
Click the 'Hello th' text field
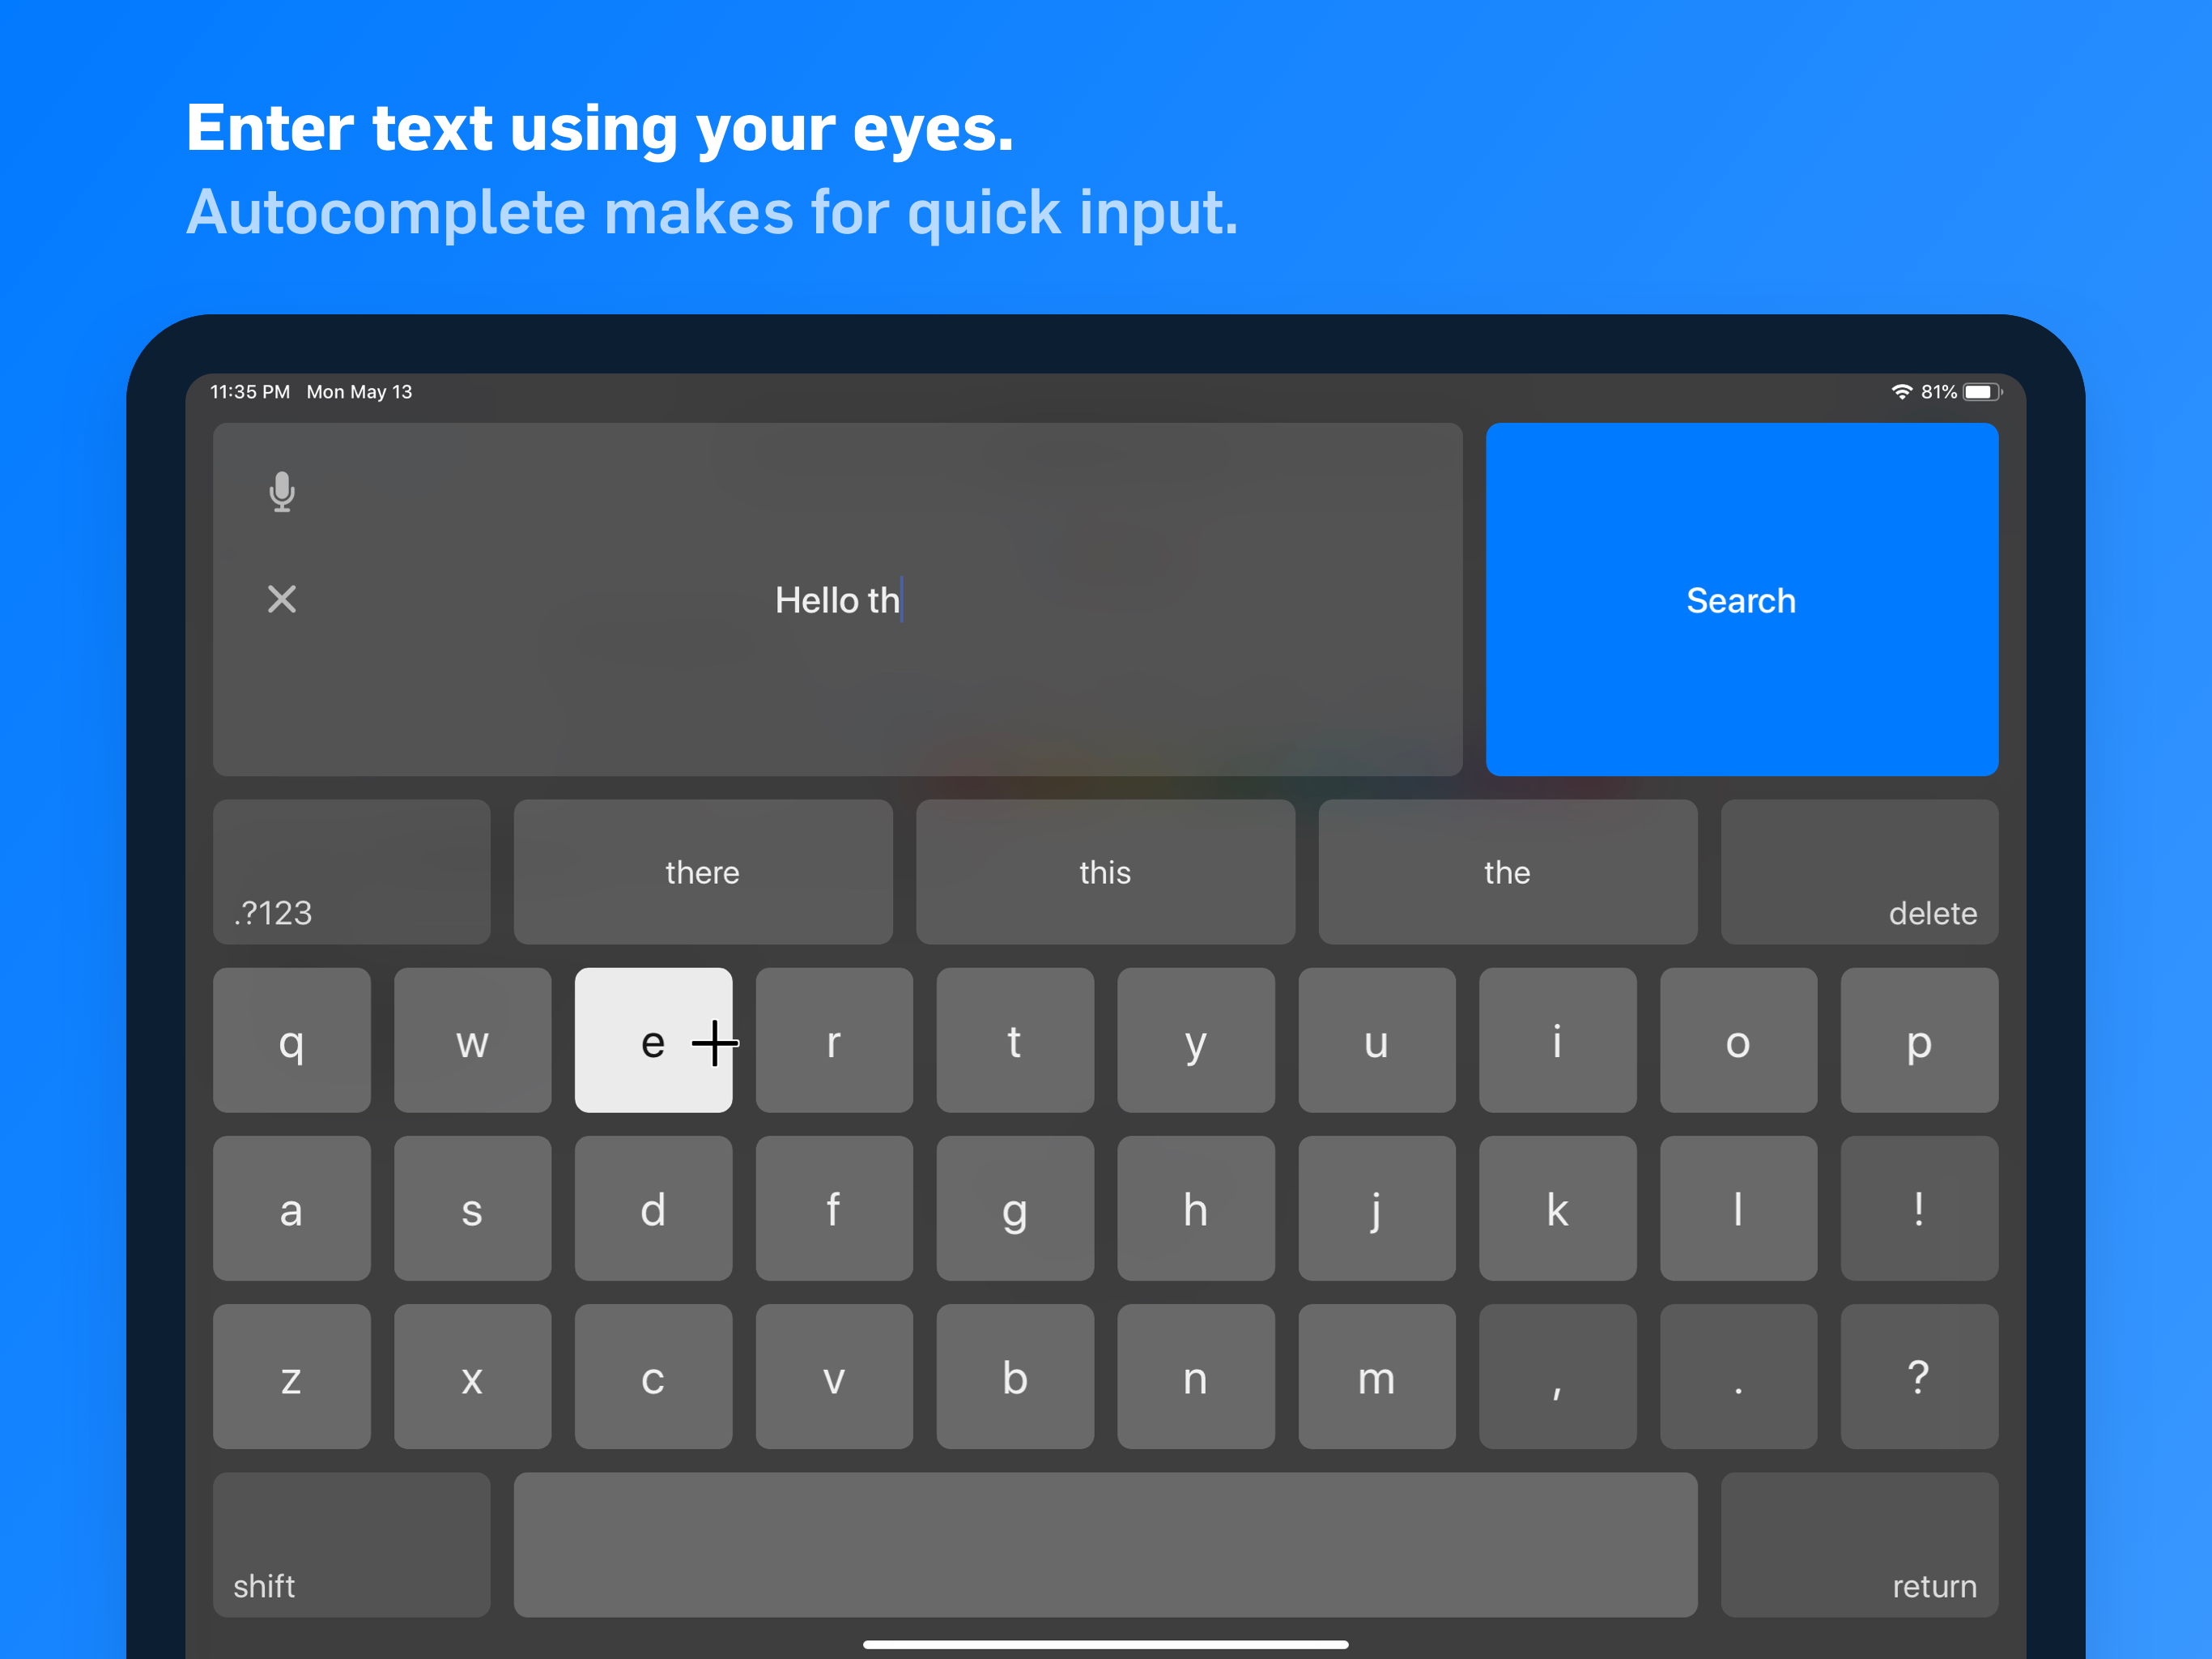tap(837, 599)
